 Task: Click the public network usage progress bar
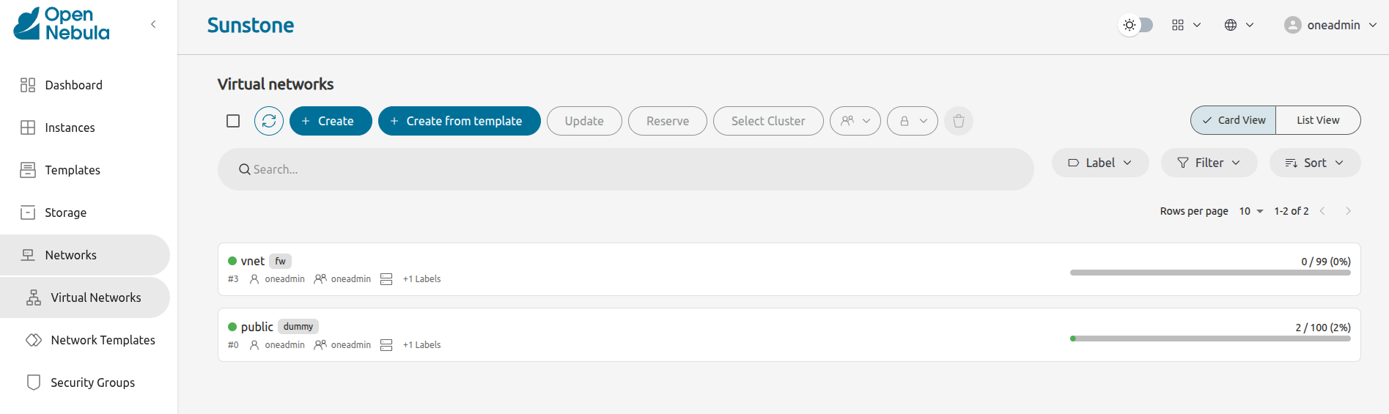tap(1209, 339)
